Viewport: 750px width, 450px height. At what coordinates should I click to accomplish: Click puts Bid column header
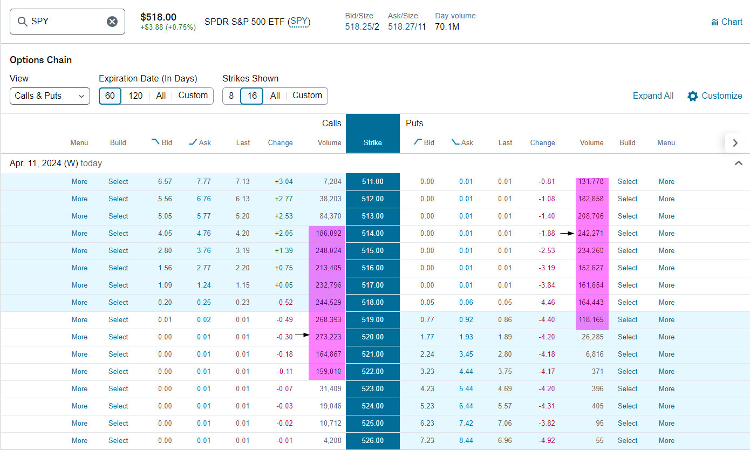click(424, 143)
